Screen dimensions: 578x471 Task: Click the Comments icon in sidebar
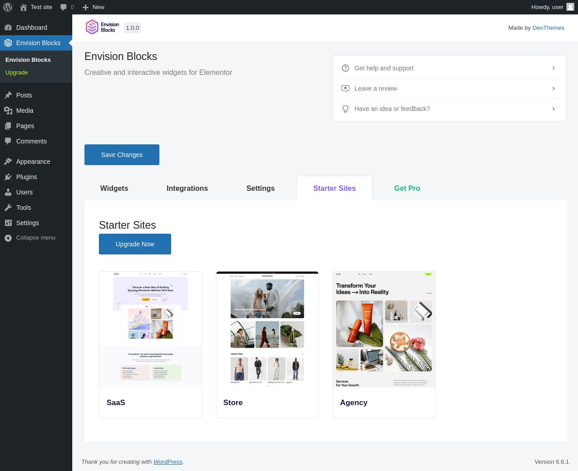point(8,141)
